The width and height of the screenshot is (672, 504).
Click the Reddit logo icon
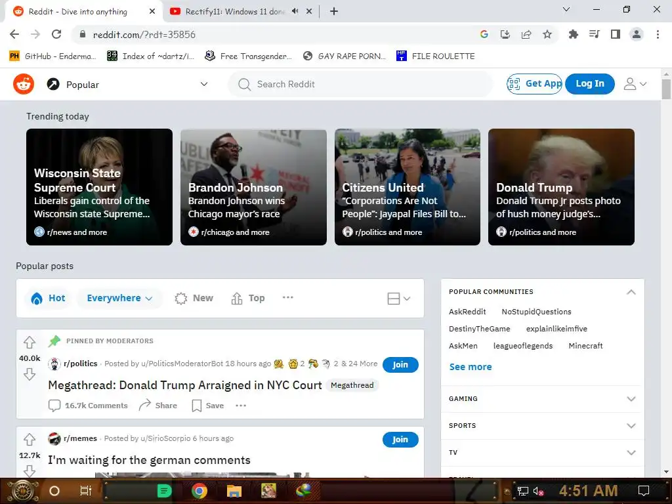tap(24, 84)
